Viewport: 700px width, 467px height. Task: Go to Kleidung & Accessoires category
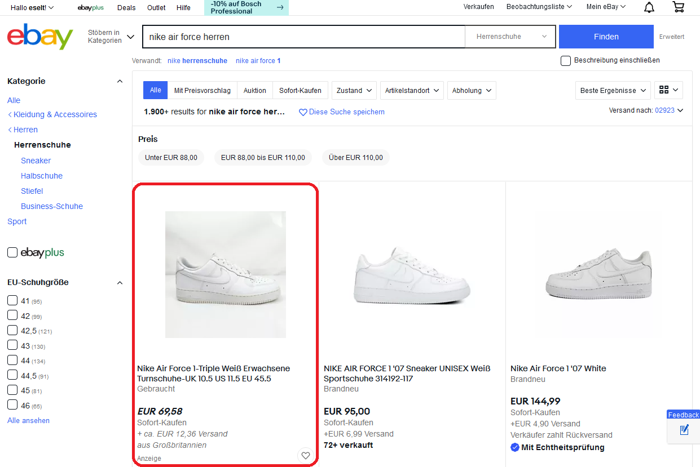[55, 114]
